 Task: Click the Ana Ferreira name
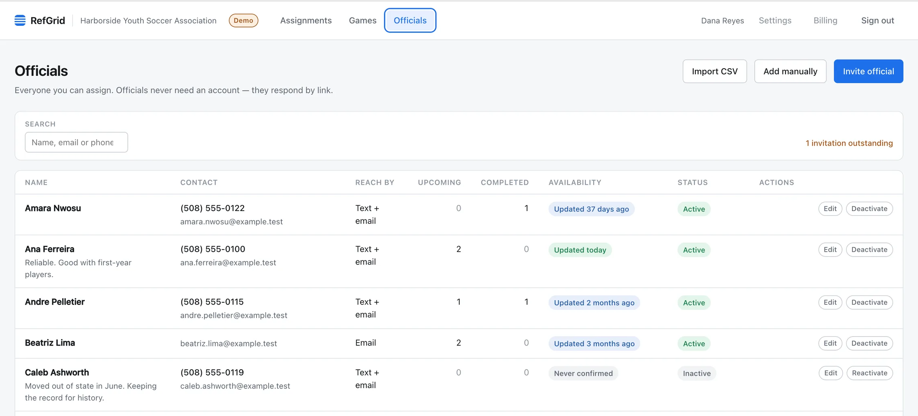point(50,249)
